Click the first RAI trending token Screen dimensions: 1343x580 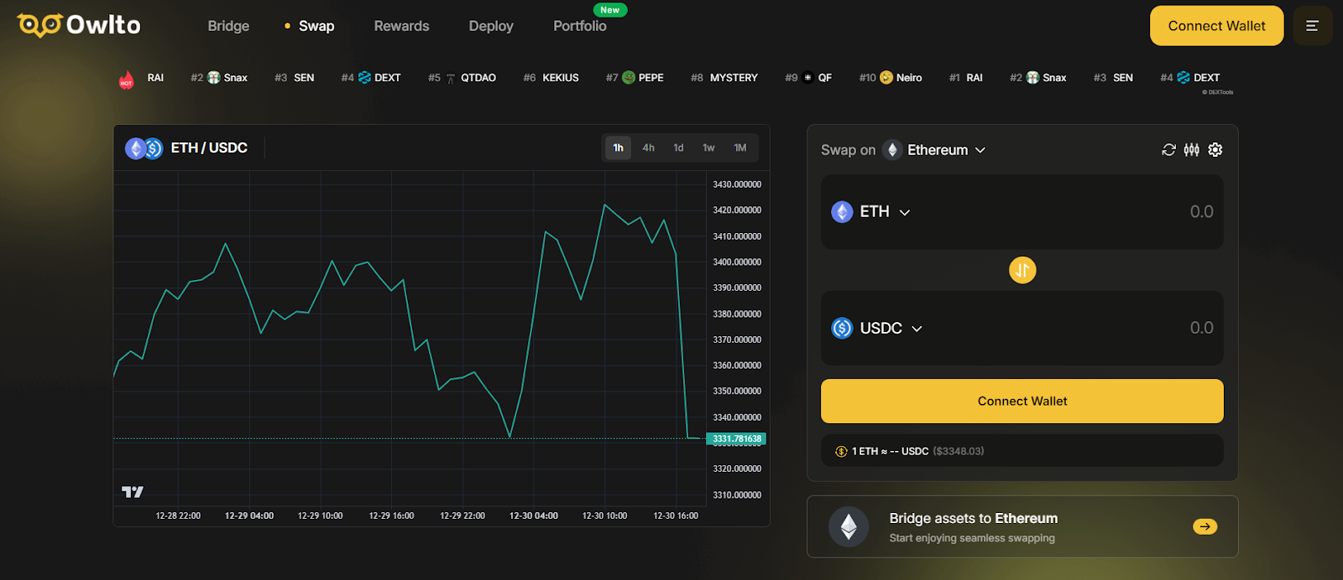155,78
